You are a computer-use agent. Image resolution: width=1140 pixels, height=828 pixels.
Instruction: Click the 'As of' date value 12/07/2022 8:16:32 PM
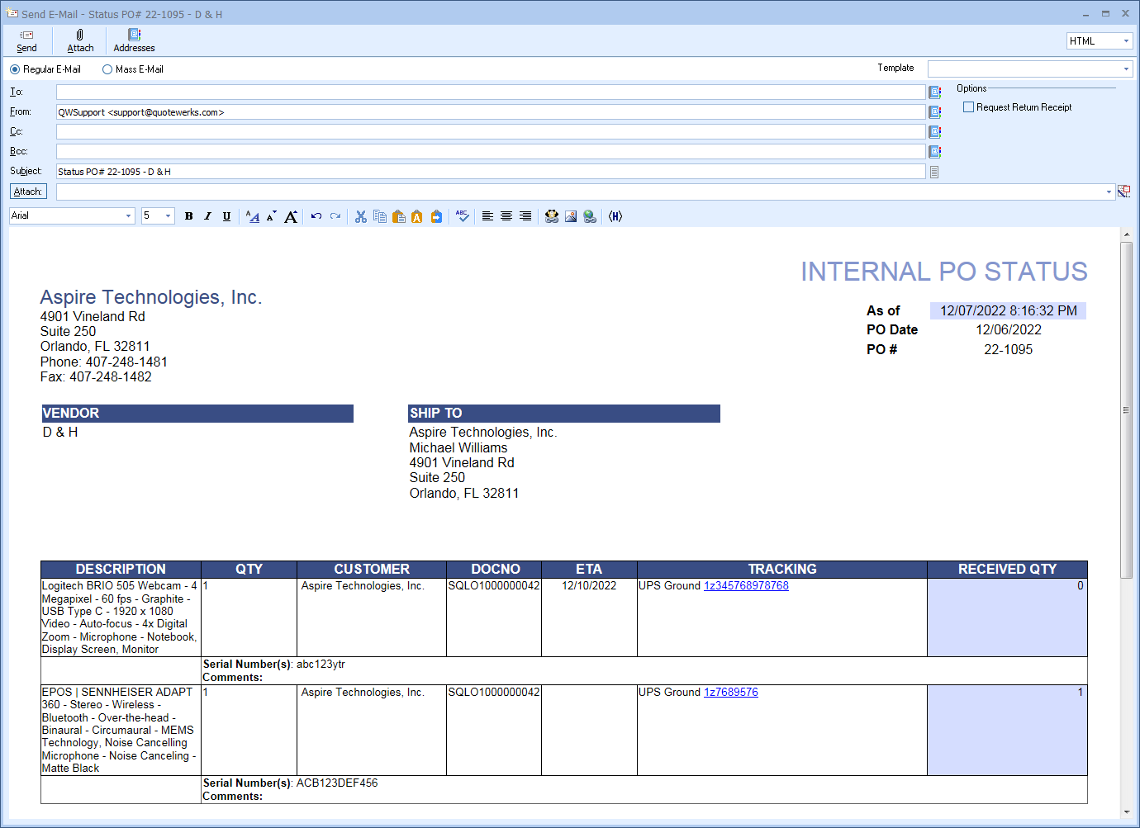(1009, 311)
